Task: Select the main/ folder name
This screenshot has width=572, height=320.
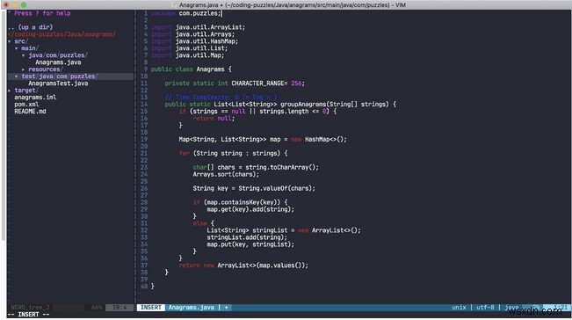Action: [30, 48]
